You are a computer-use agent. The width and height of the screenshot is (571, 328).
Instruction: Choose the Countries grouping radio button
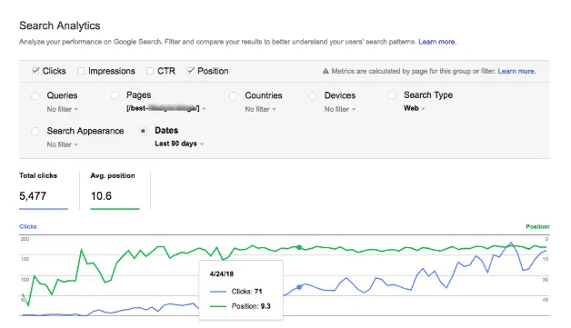click(233, 96)
